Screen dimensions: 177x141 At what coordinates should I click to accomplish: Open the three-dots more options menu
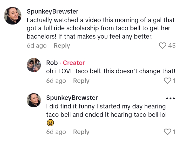pos(170,99)
